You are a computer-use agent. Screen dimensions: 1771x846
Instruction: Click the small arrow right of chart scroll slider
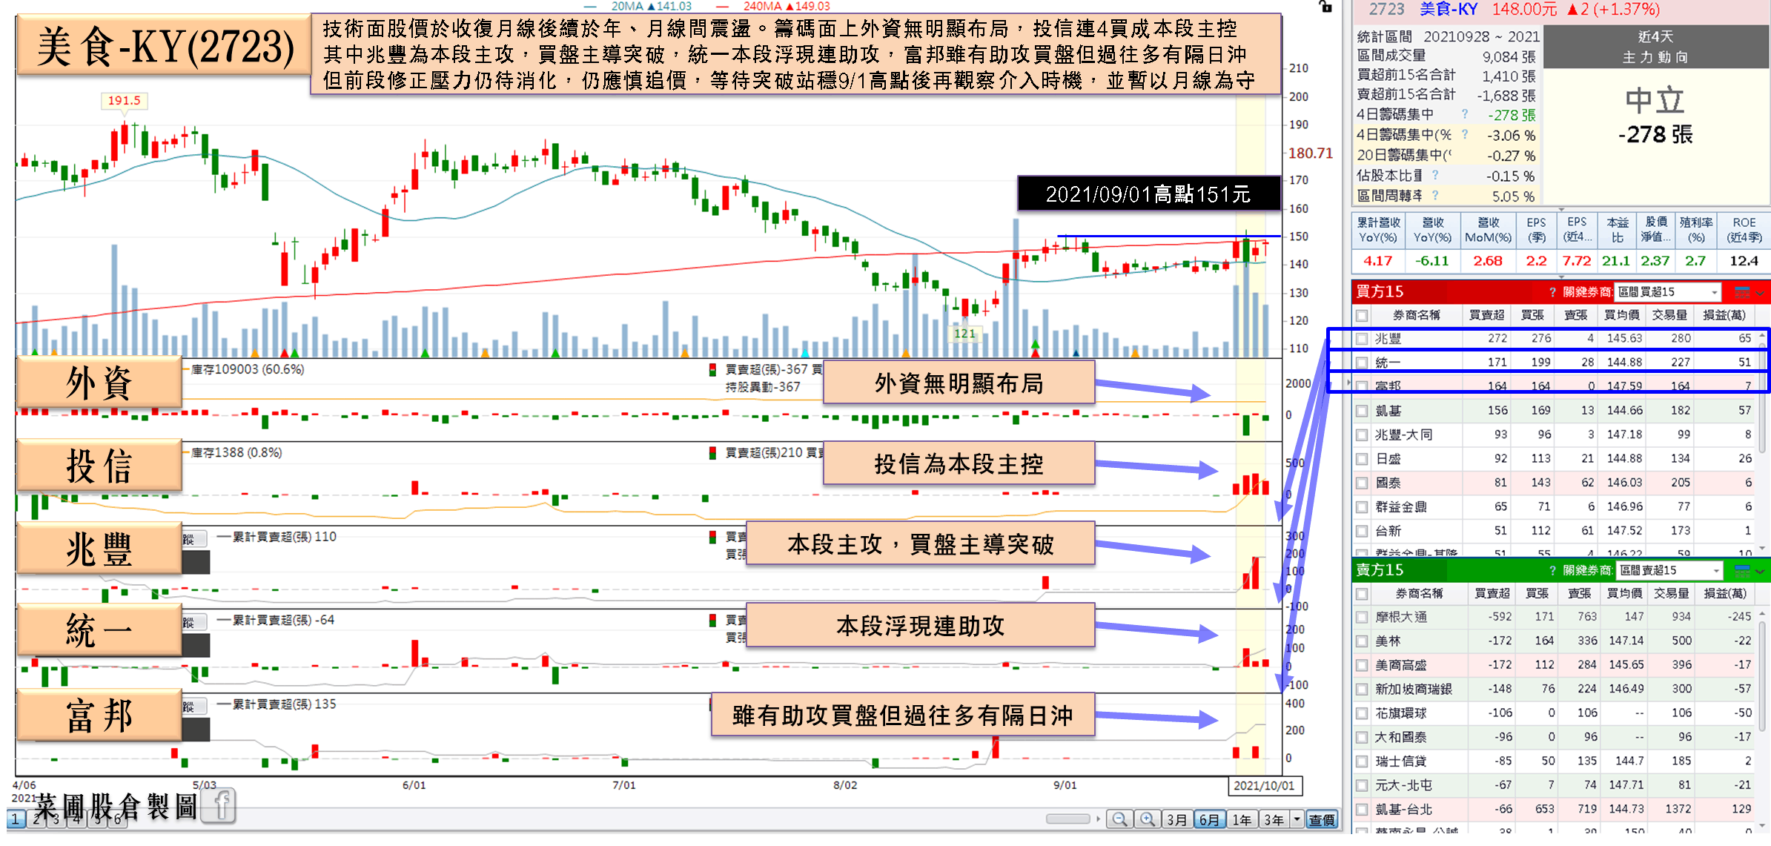coord(1098,819)
